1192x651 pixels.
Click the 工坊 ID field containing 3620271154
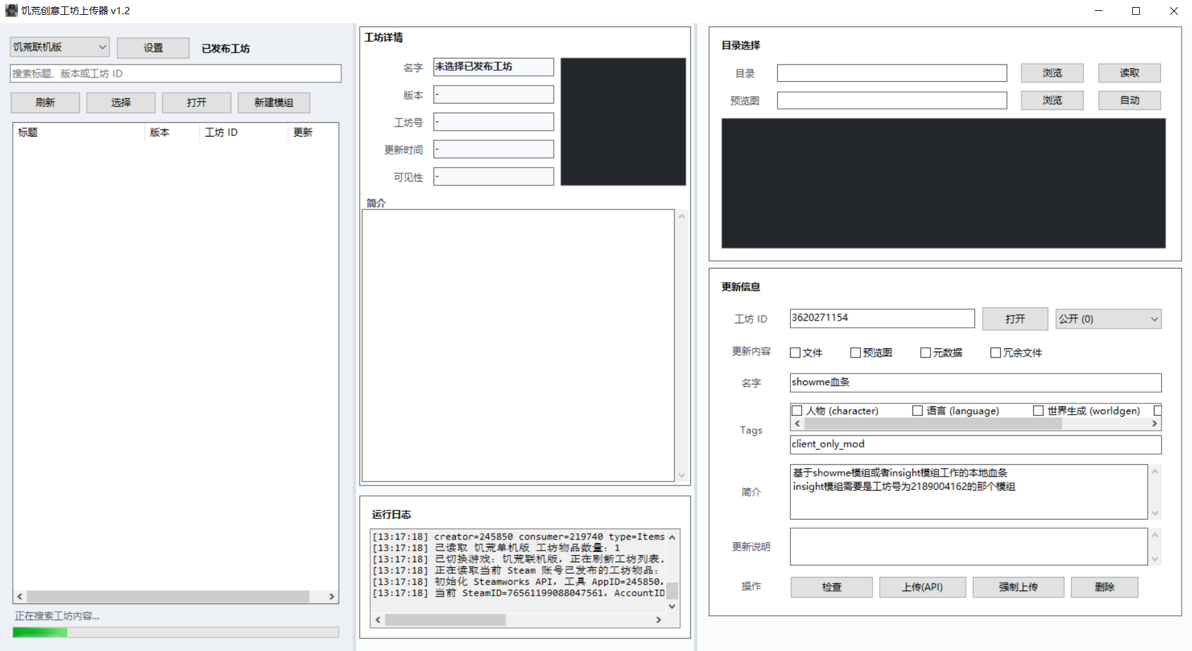click(x=882, y=318)
